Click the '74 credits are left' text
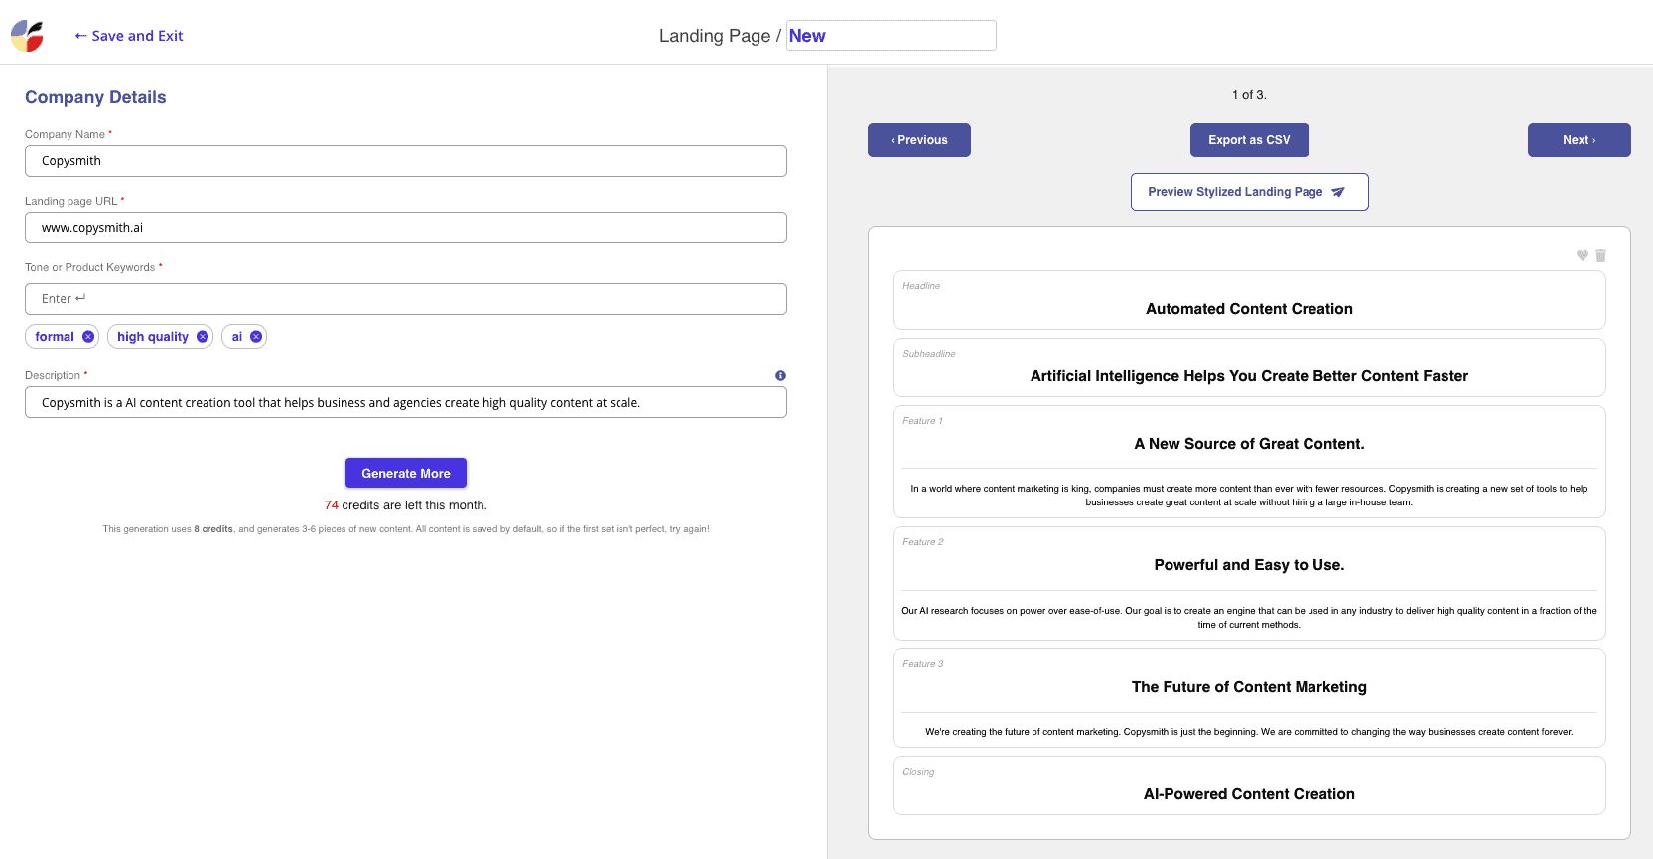The height and width of the screenshot is (859, 1653). coord(406,505)
